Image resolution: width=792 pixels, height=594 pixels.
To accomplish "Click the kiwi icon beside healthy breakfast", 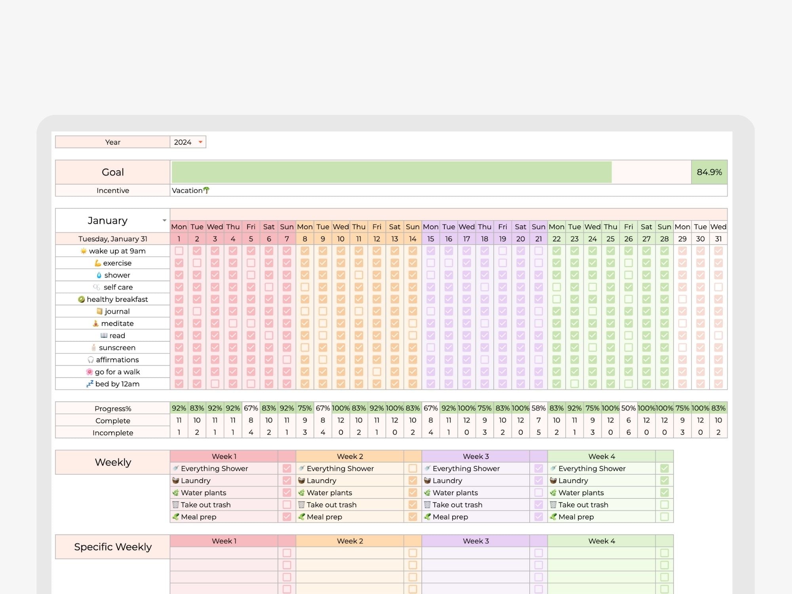I will tap(81, 299).
